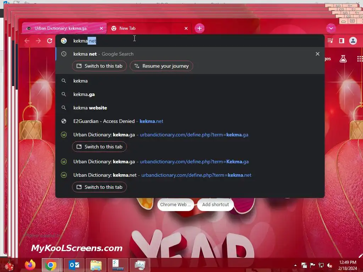Image resolution: width=363 pixels, height=272 pixels.
Task: Open the E2Guardian Access Denied kekma.net result
Action: coord(190,121)
